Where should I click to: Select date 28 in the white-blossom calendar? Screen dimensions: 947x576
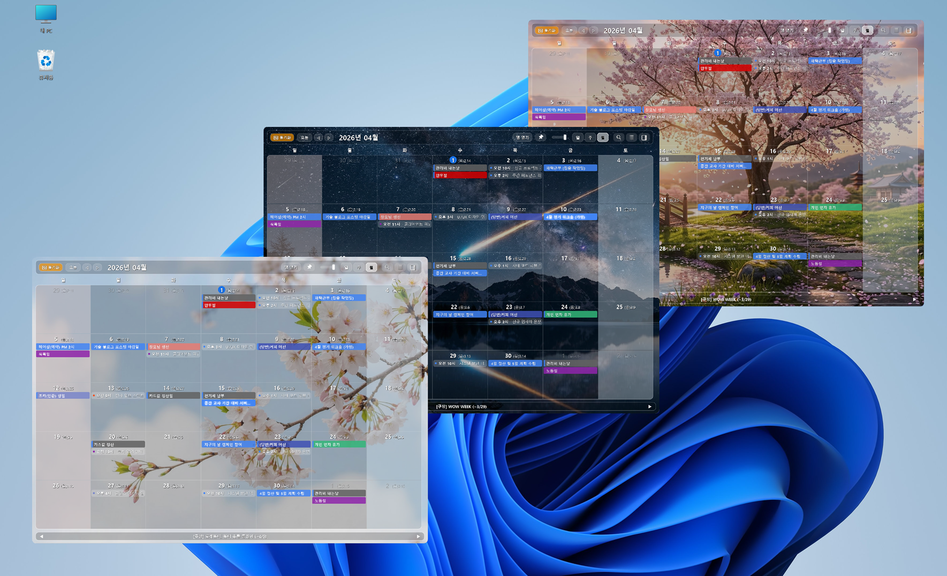166,486
